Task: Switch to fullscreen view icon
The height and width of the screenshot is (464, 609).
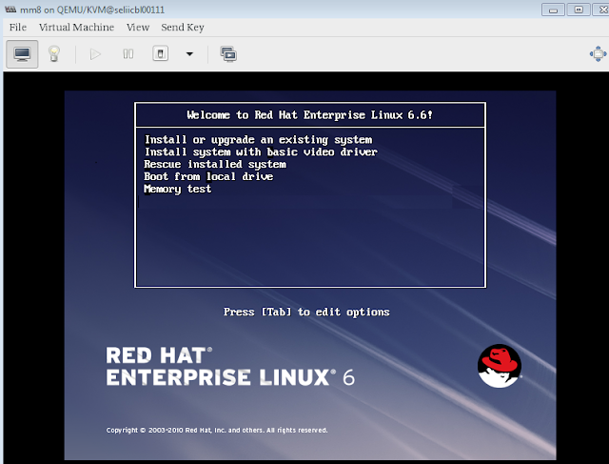Action: pos(599,53)
